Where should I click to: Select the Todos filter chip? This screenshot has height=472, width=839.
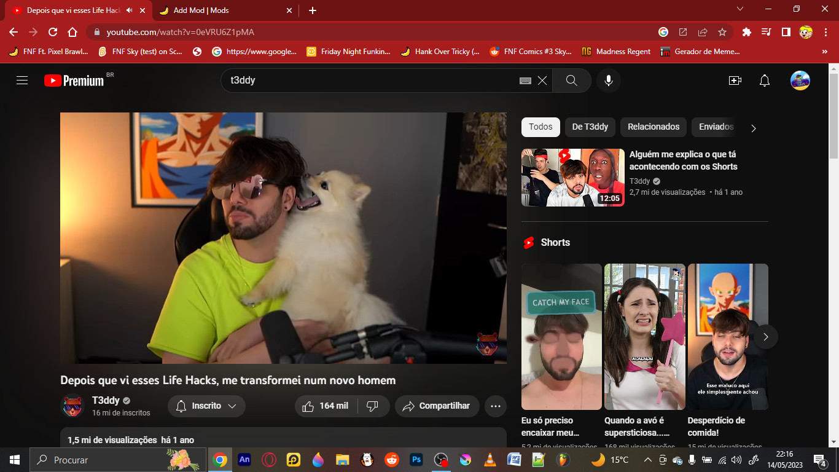click(540, 127)
